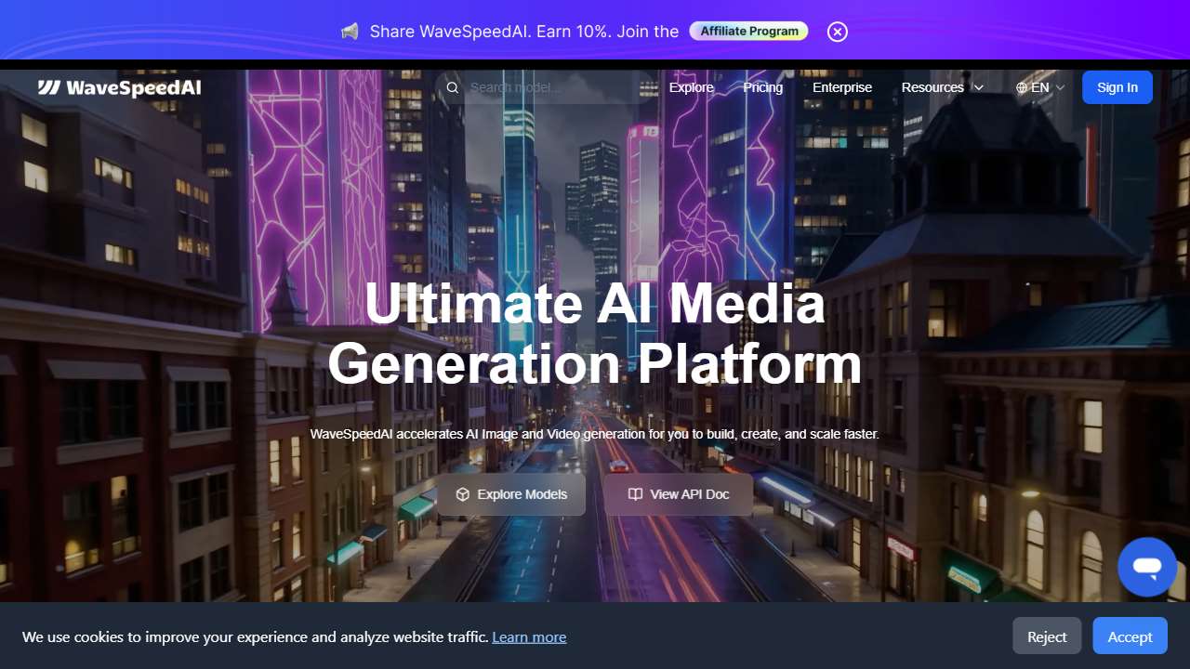The height and width of the screenshot is (669, 1190).
Task: Go to the Pricing page
Action: click(762, 87)
